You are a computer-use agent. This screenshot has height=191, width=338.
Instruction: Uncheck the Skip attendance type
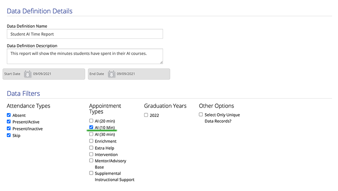(8, 135)
